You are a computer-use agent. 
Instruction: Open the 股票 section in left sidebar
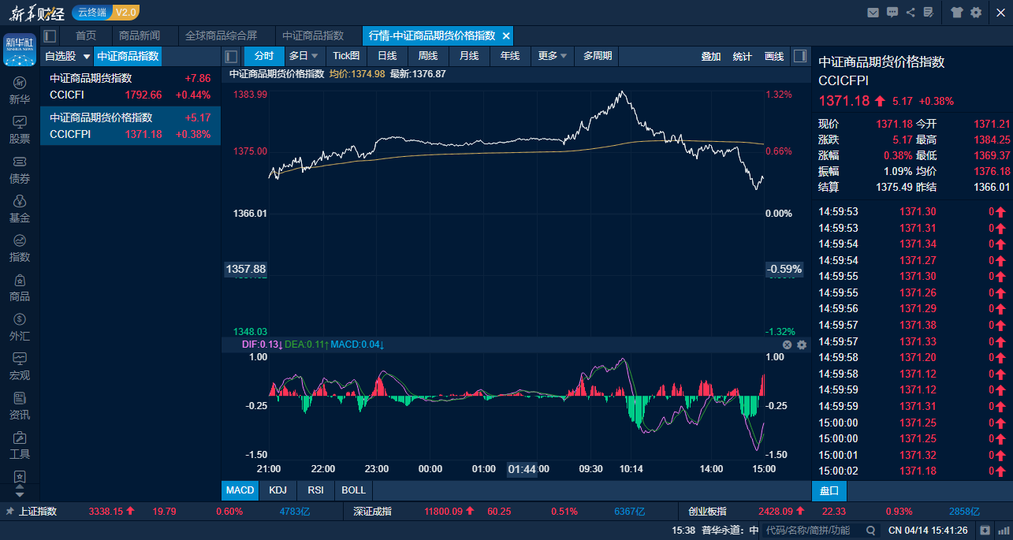click(x=20, y=130)
